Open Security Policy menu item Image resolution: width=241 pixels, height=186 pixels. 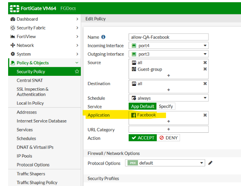pyautogui.click(x=44, y=71)
